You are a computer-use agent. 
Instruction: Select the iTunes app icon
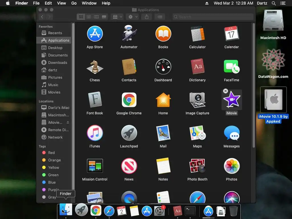(x=95, y=133)
